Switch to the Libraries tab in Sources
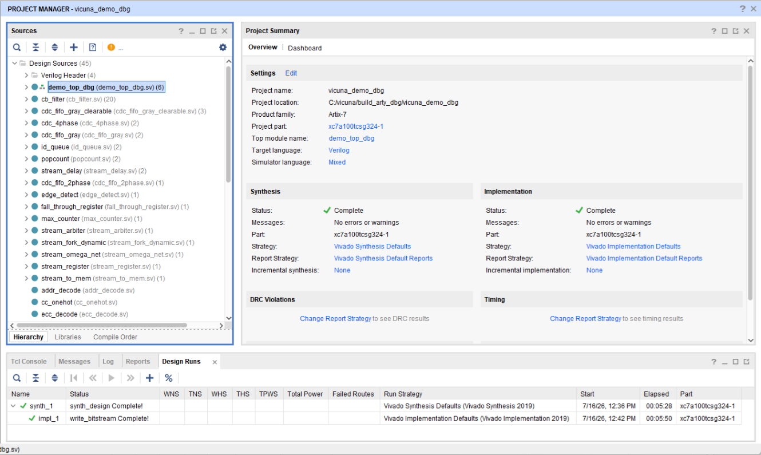761x455 pixels. (68, 337)
